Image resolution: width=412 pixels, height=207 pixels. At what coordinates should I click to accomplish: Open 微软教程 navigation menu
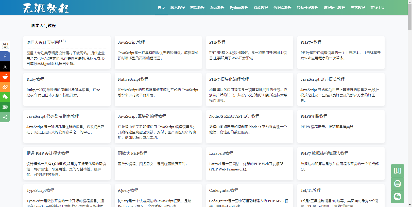[x=261, y=8]
